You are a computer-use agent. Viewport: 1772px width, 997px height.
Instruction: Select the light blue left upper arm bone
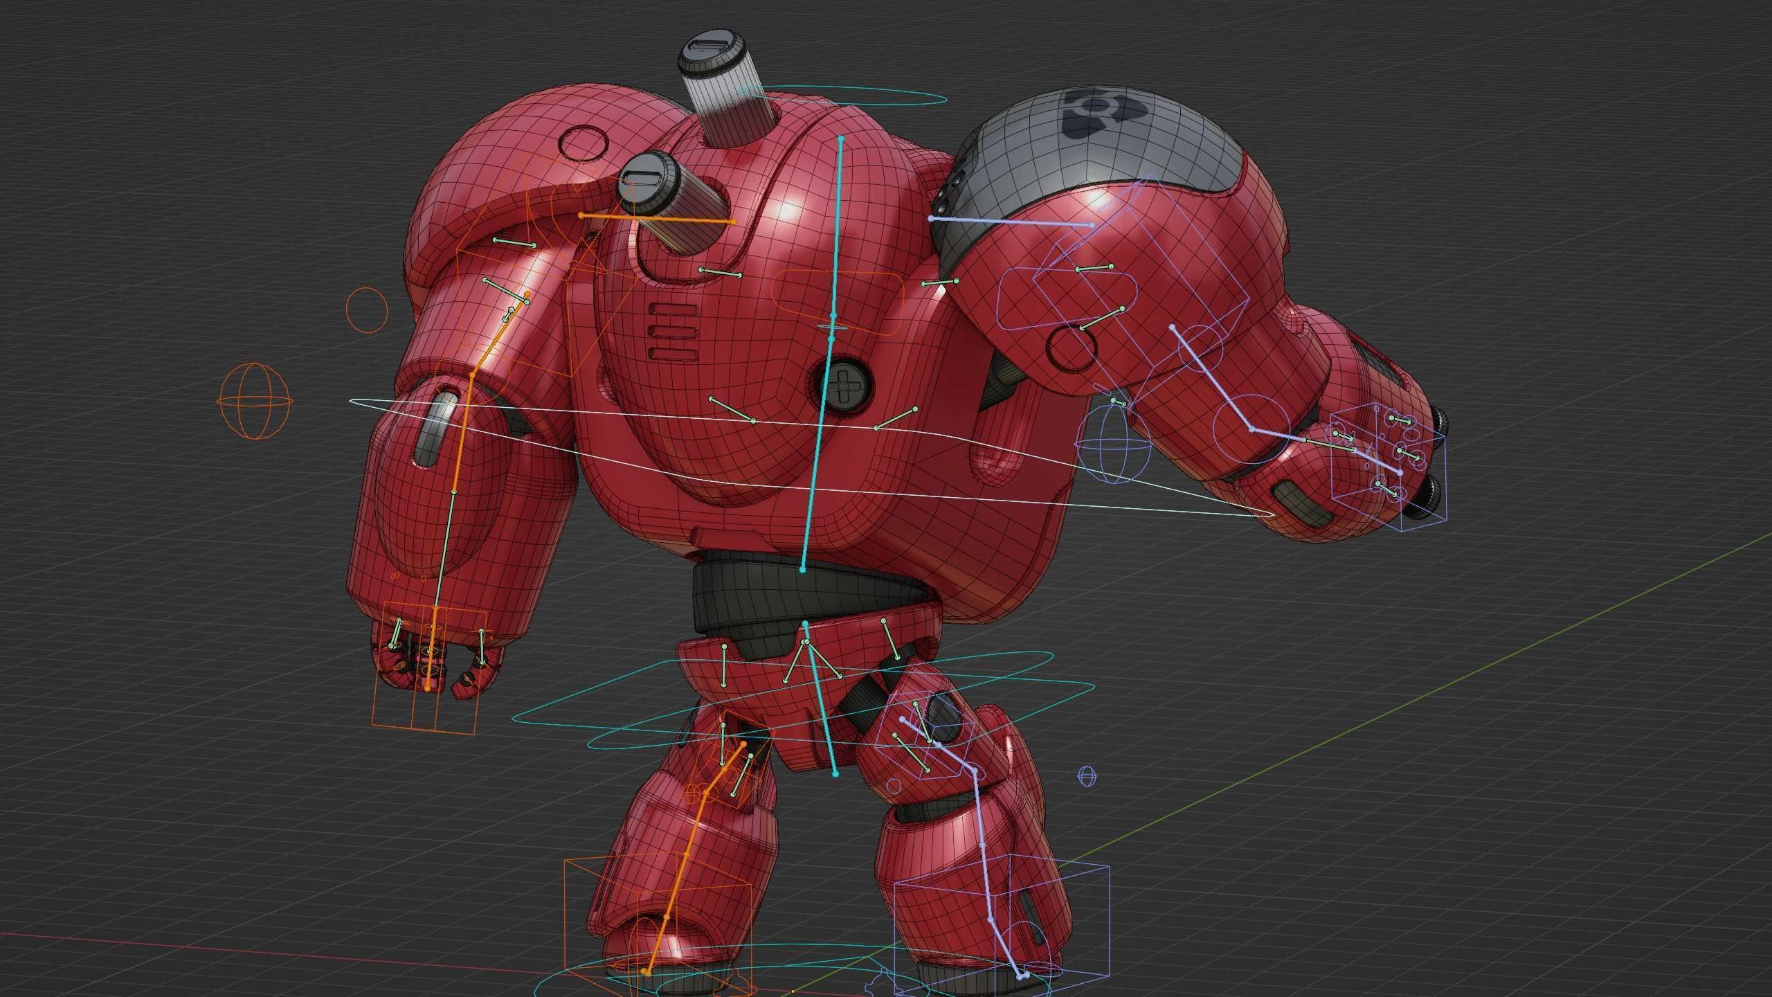point(1211,377)
